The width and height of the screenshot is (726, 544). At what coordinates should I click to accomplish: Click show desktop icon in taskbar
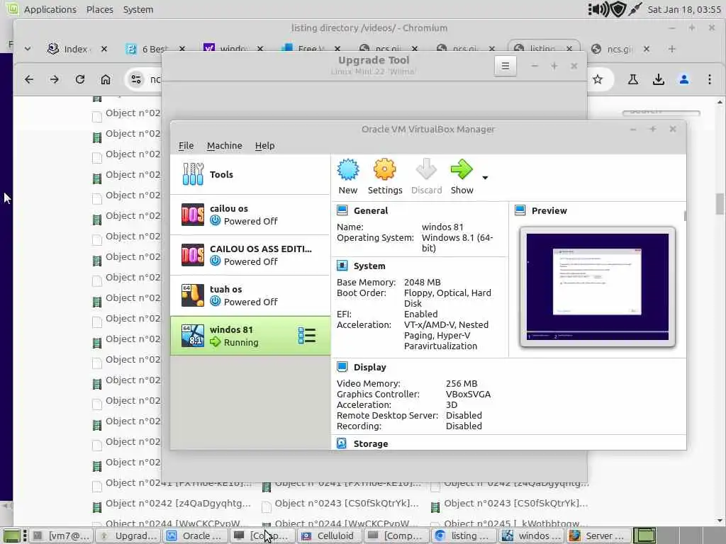point(11,535)
